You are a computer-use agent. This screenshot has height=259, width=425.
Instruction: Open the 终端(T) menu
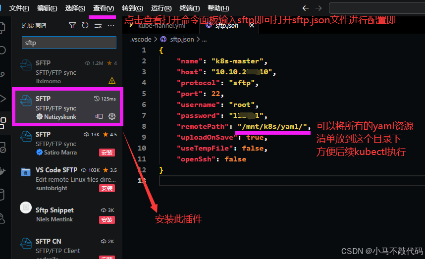point(189,8)
